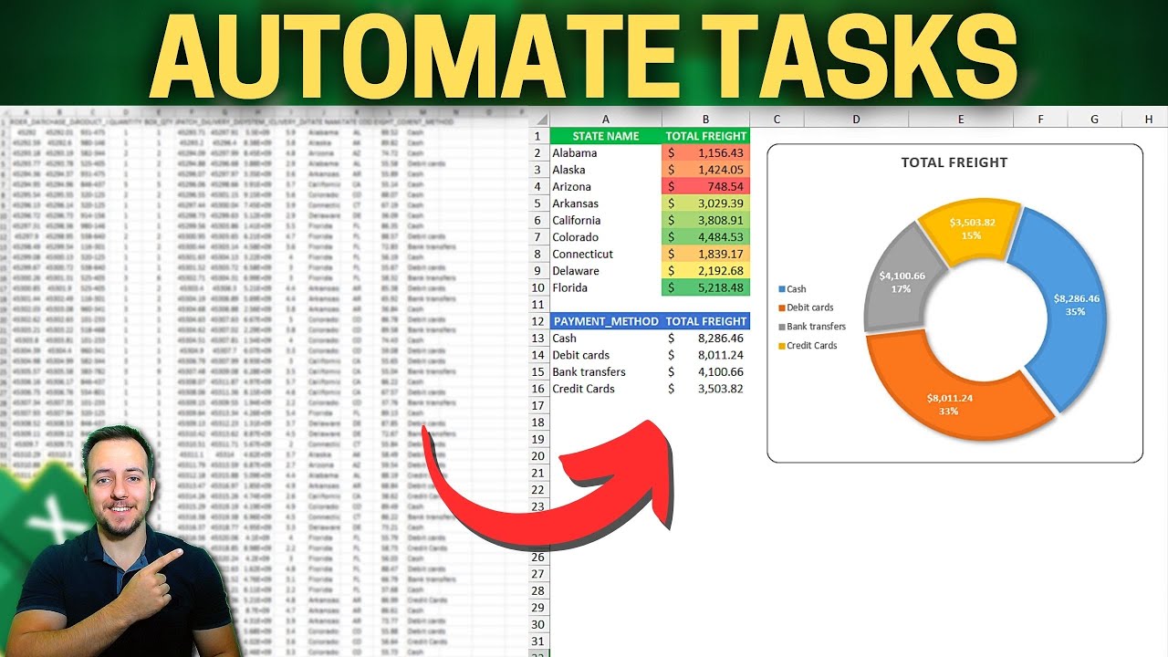Select row 28 header in summary sheet
This screenshot has width=1168, height=657.
[x=538, y=590]
